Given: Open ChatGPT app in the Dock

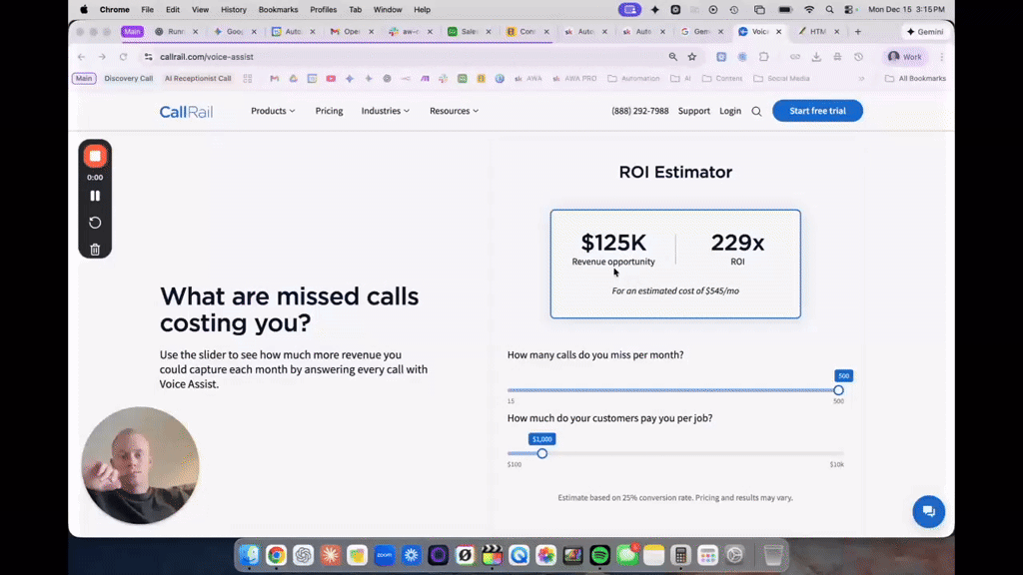Looking at the screenshot, I should click(304, 555).
